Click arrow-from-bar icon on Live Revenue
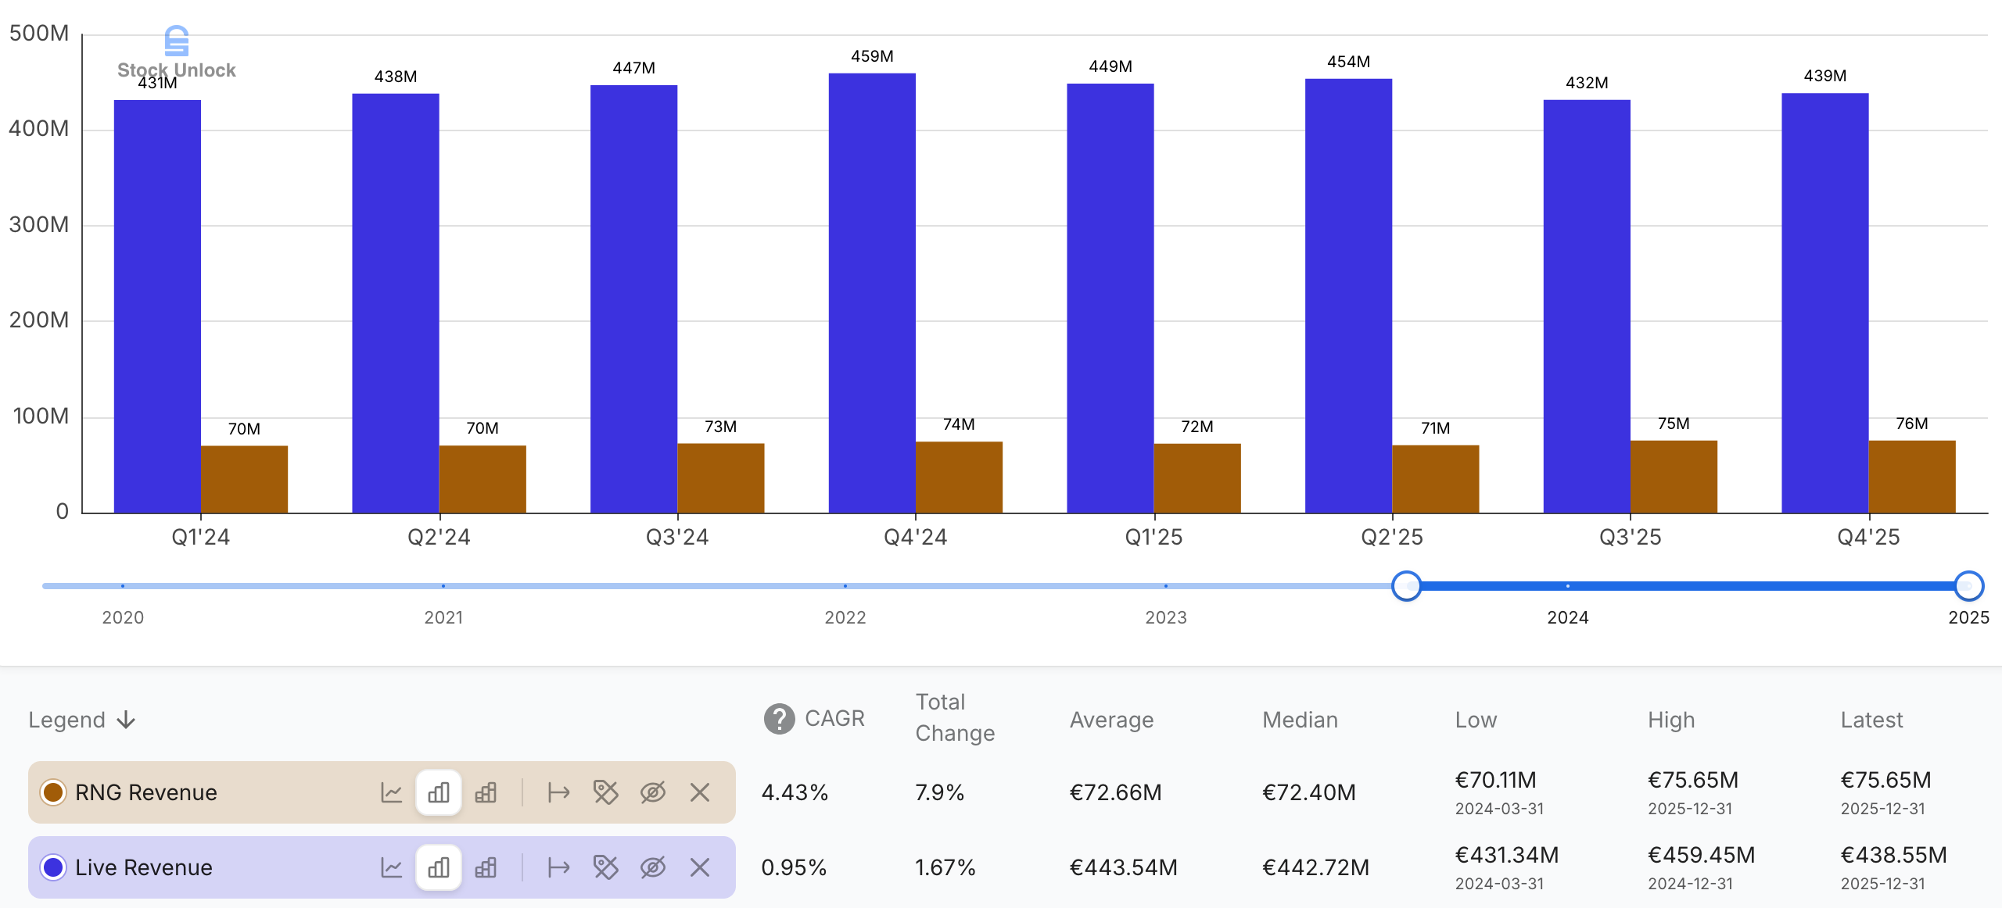2002x908 pixels. (x=558, y=867)
